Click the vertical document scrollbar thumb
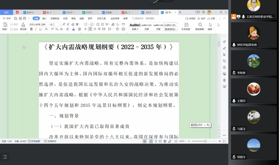 219,44
